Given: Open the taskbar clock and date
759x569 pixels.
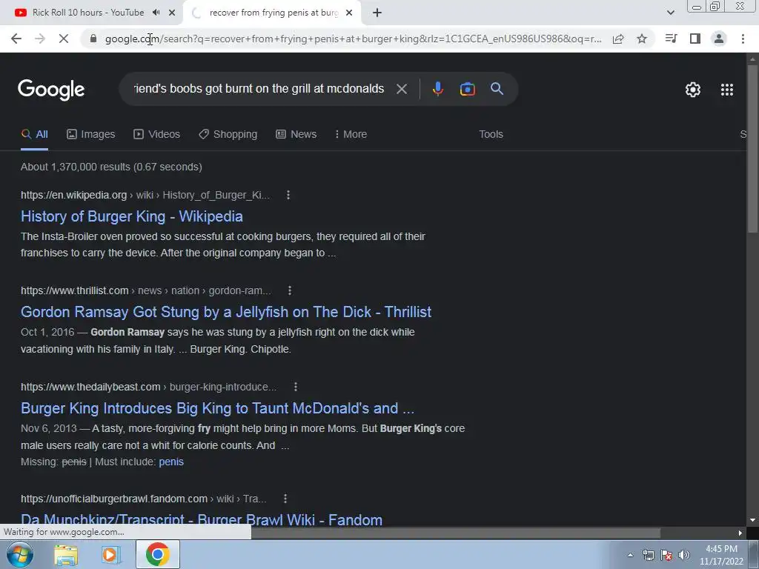Looking at the screenshot, I should point(721,555).
